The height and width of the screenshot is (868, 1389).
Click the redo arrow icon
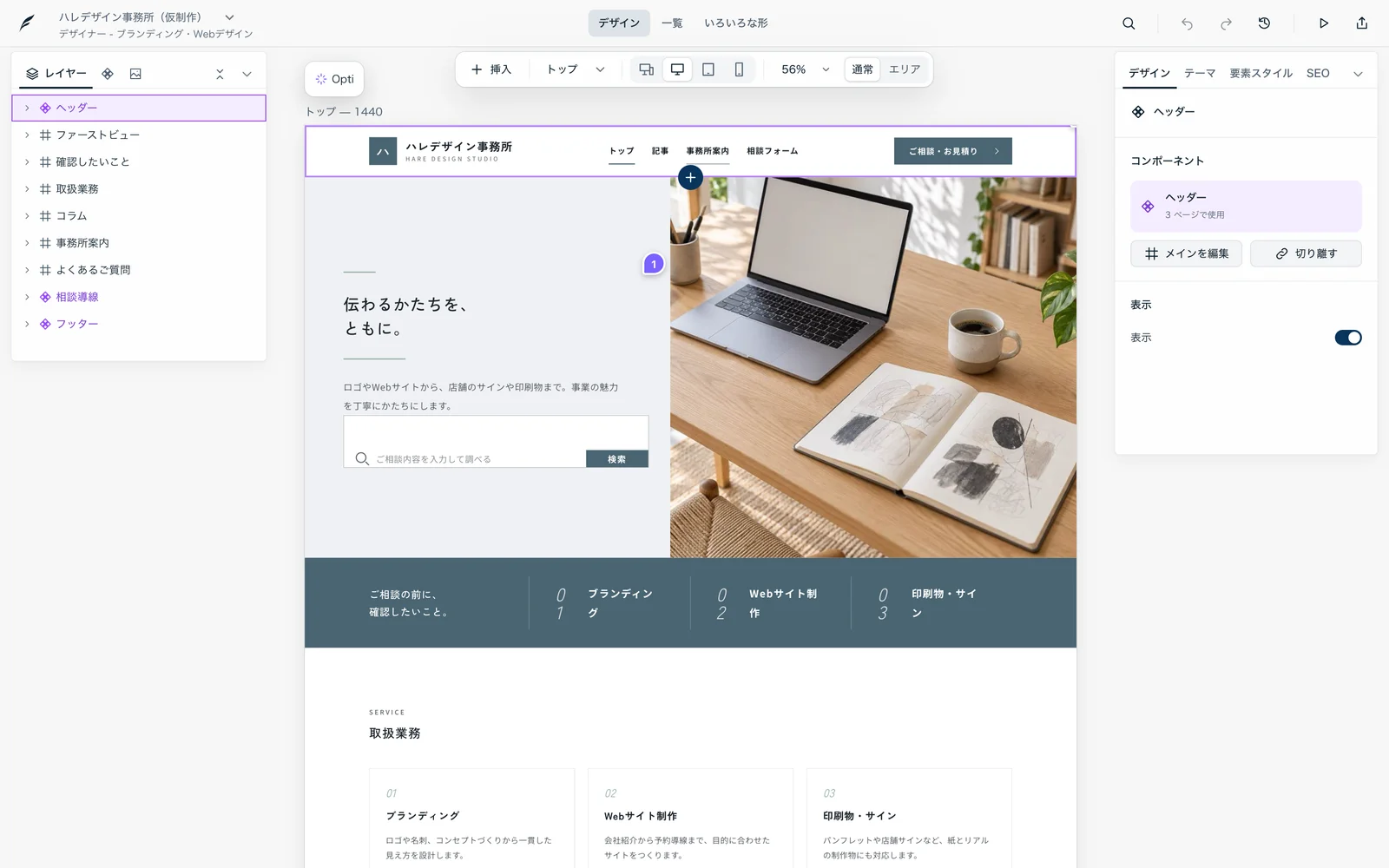click(1226, 23)
